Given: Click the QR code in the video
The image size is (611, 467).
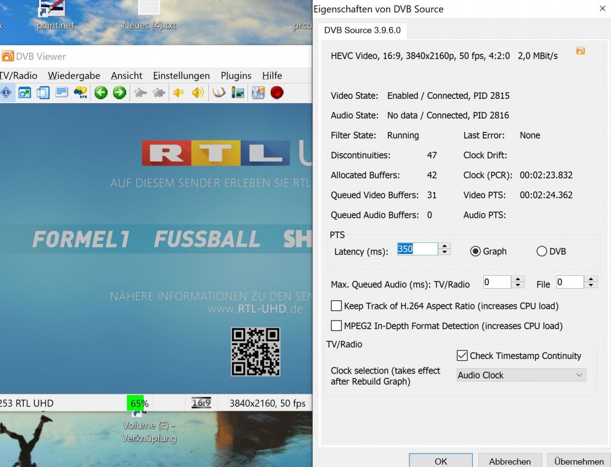Looking at the screenshot, I should pyautogui.click(x=255, y=352).
